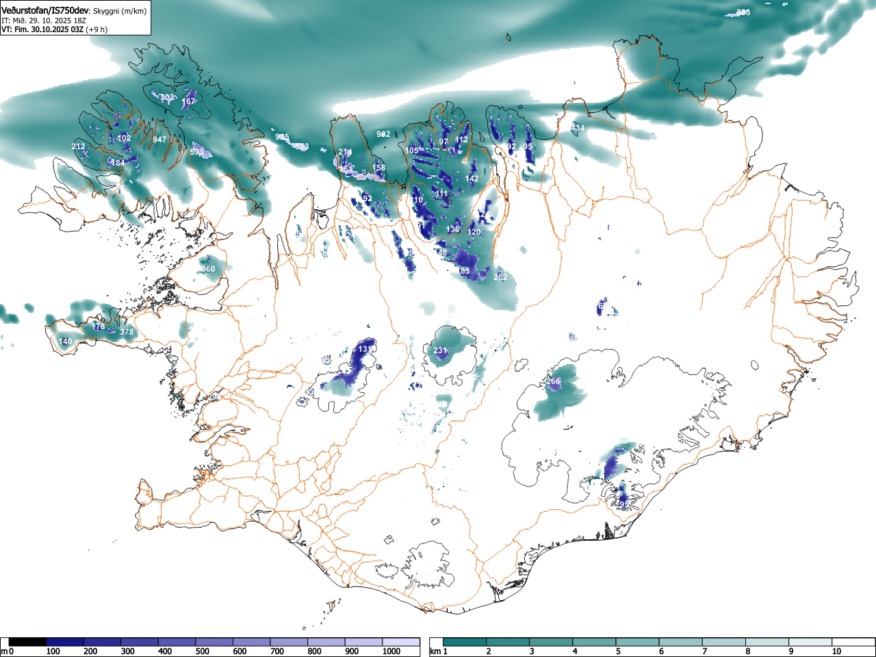
Task: Click the 176 visibility value
Action: pos(99,327)
